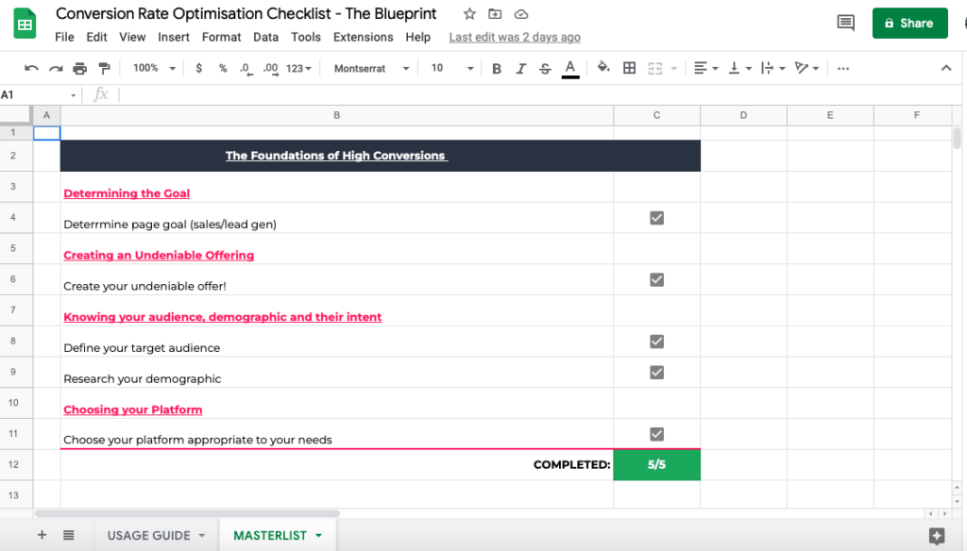Go to Sheets home icon

click(x=25, y=24)
